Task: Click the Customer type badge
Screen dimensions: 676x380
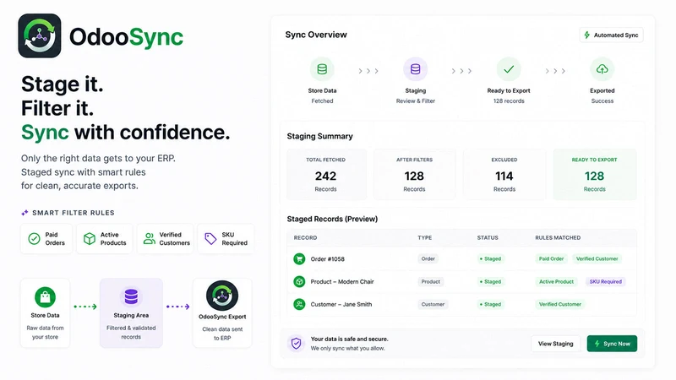Action: [433, 304]
